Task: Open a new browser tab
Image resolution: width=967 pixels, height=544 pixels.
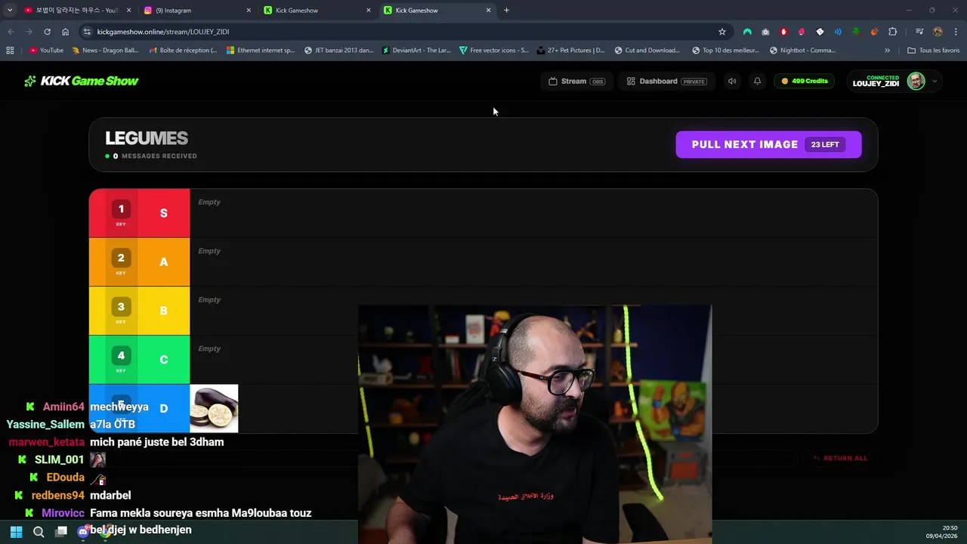Action: pos(506,10)
